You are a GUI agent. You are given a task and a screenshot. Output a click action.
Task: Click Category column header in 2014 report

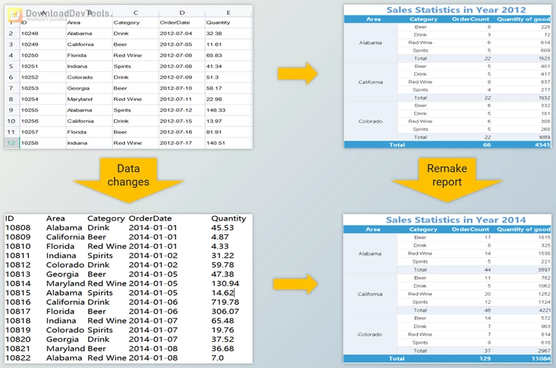423,229
